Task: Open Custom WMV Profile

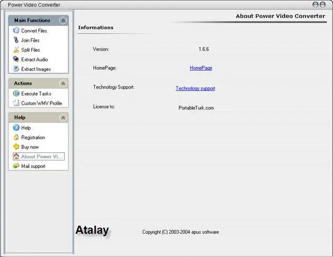Action: [42, 103]
